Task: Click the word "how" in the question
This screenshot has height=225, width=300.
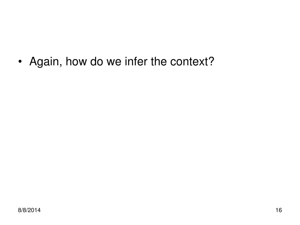Action: click(x=77, y=61)
